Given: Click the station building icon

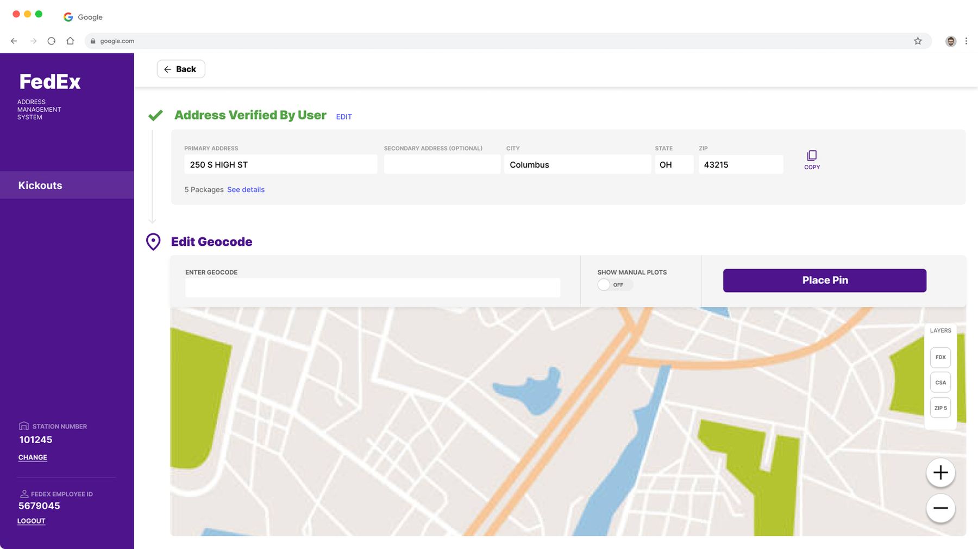Looking at the screenshot, I should pos(24,426).
